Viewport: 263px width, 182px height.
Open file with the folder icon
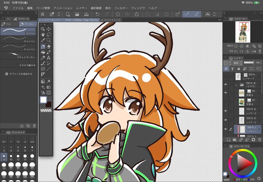click(77, 14)
